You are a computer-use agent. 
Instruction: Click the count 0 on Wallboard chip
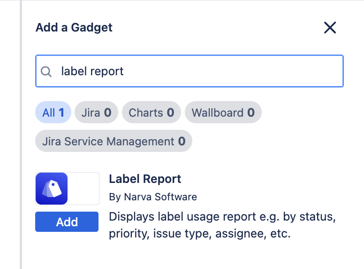(x=251, y=113)
